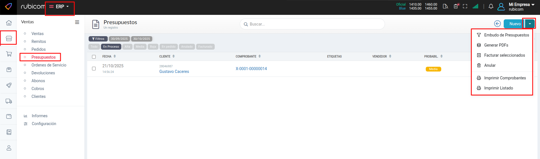Toggle the Facturado status filter
The image size is (540, 159).
[x=205, y=47]
